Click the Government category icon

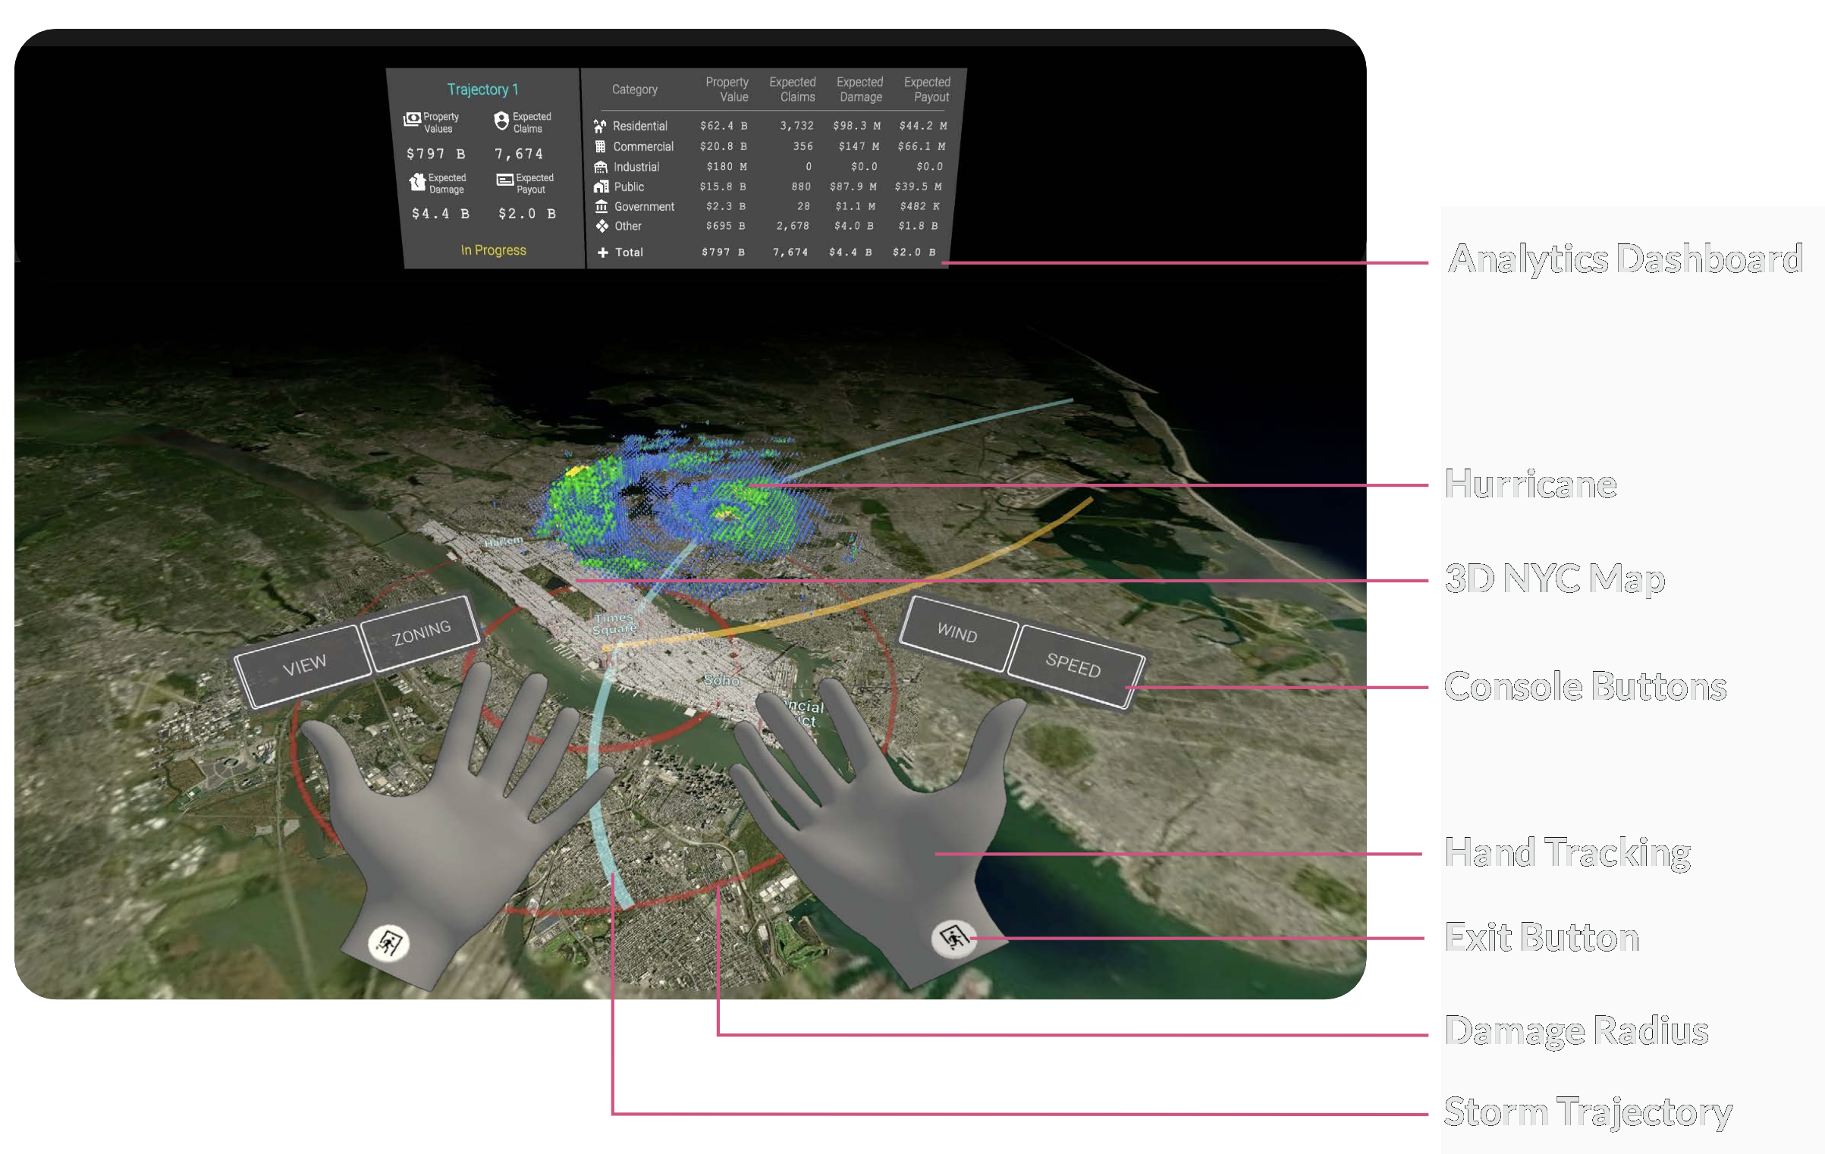(602, 206)
